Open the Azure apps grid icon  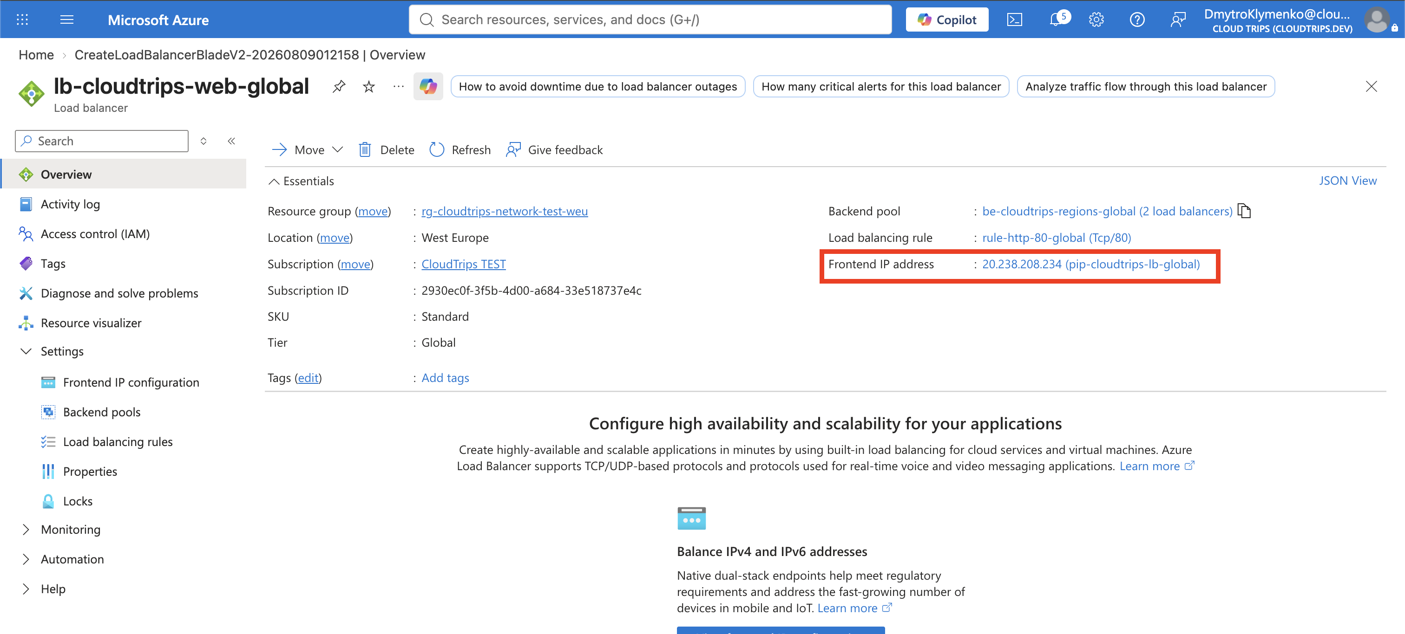[x=22, y=19]
